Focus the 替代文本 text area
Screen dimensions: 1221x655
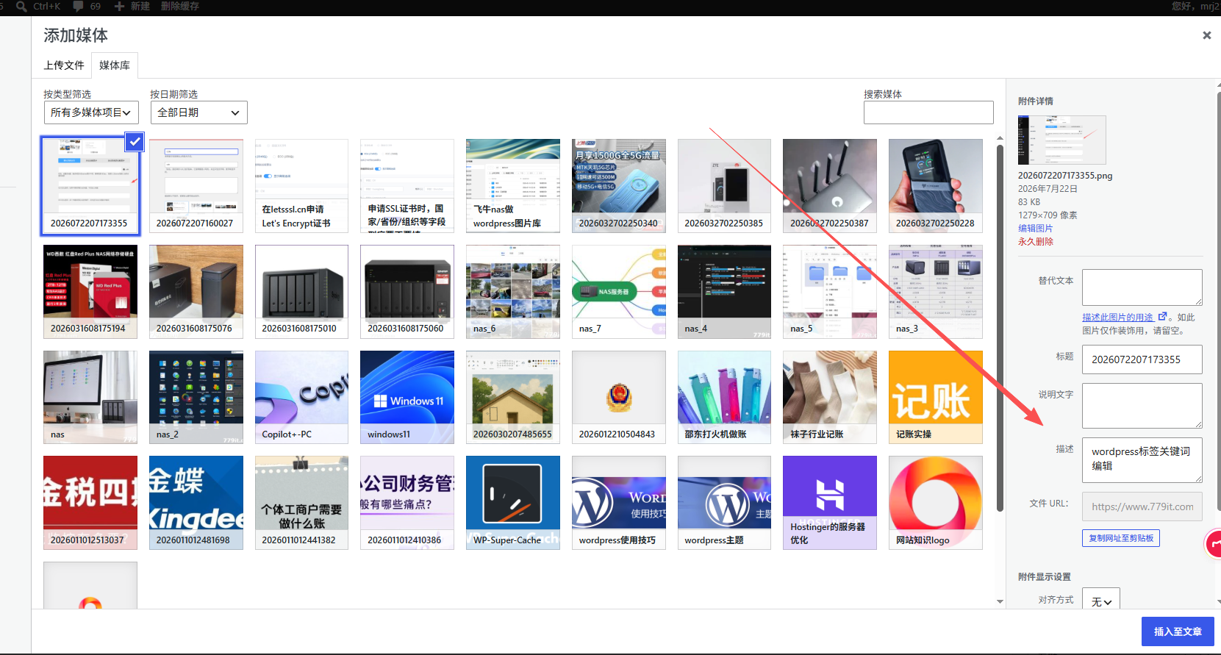click(1142, 287)
